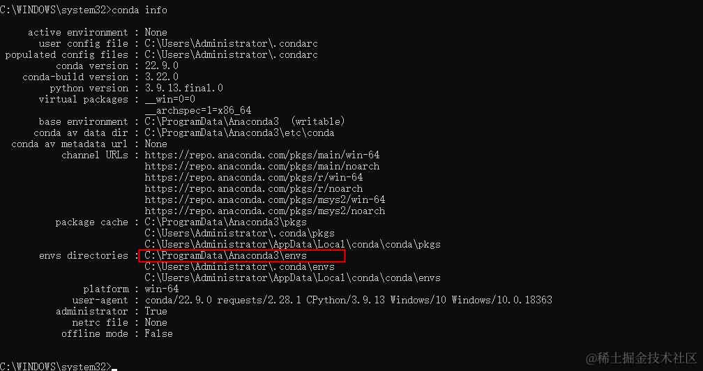Click the pkgs/r/noarch channel URL
Screen dimensions: 703x371
point(254,188)
